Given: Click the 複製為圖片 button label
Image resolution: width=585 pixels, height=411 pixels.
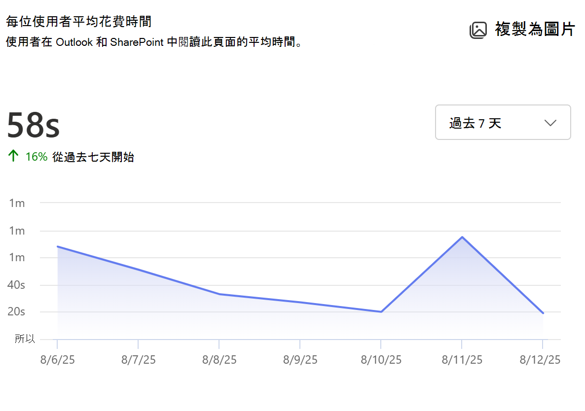Looking at the screenshot, I should point(535,30).
